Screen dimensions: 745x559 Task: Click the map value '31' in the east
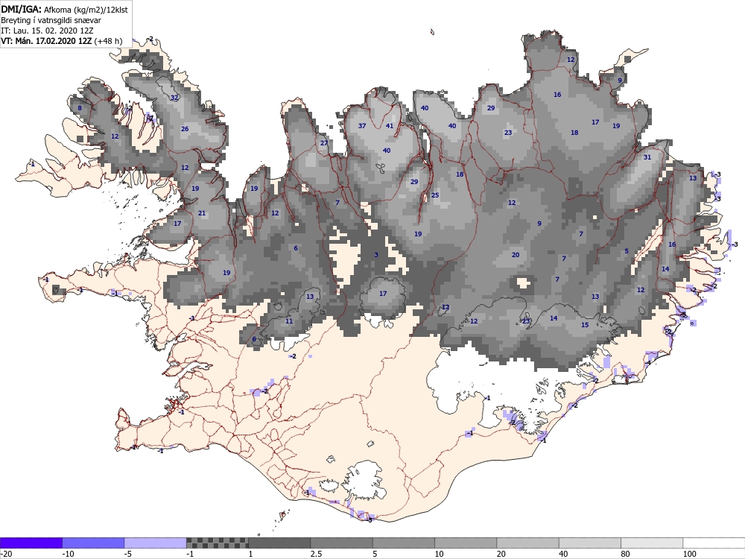click(647, 157)
